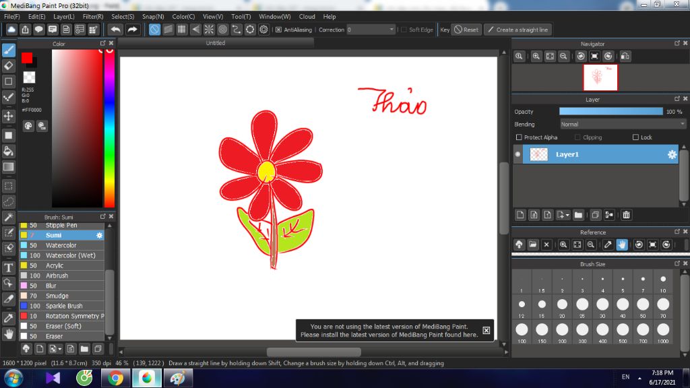Select the Watercolor (Wet) brush

(x=61, y=255)
